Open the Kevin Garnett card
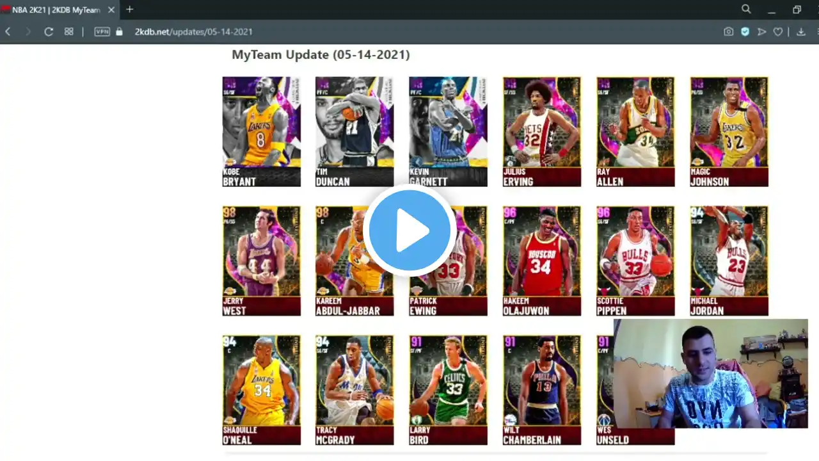The height and width of the screenshot is (461, 819). 448,132
